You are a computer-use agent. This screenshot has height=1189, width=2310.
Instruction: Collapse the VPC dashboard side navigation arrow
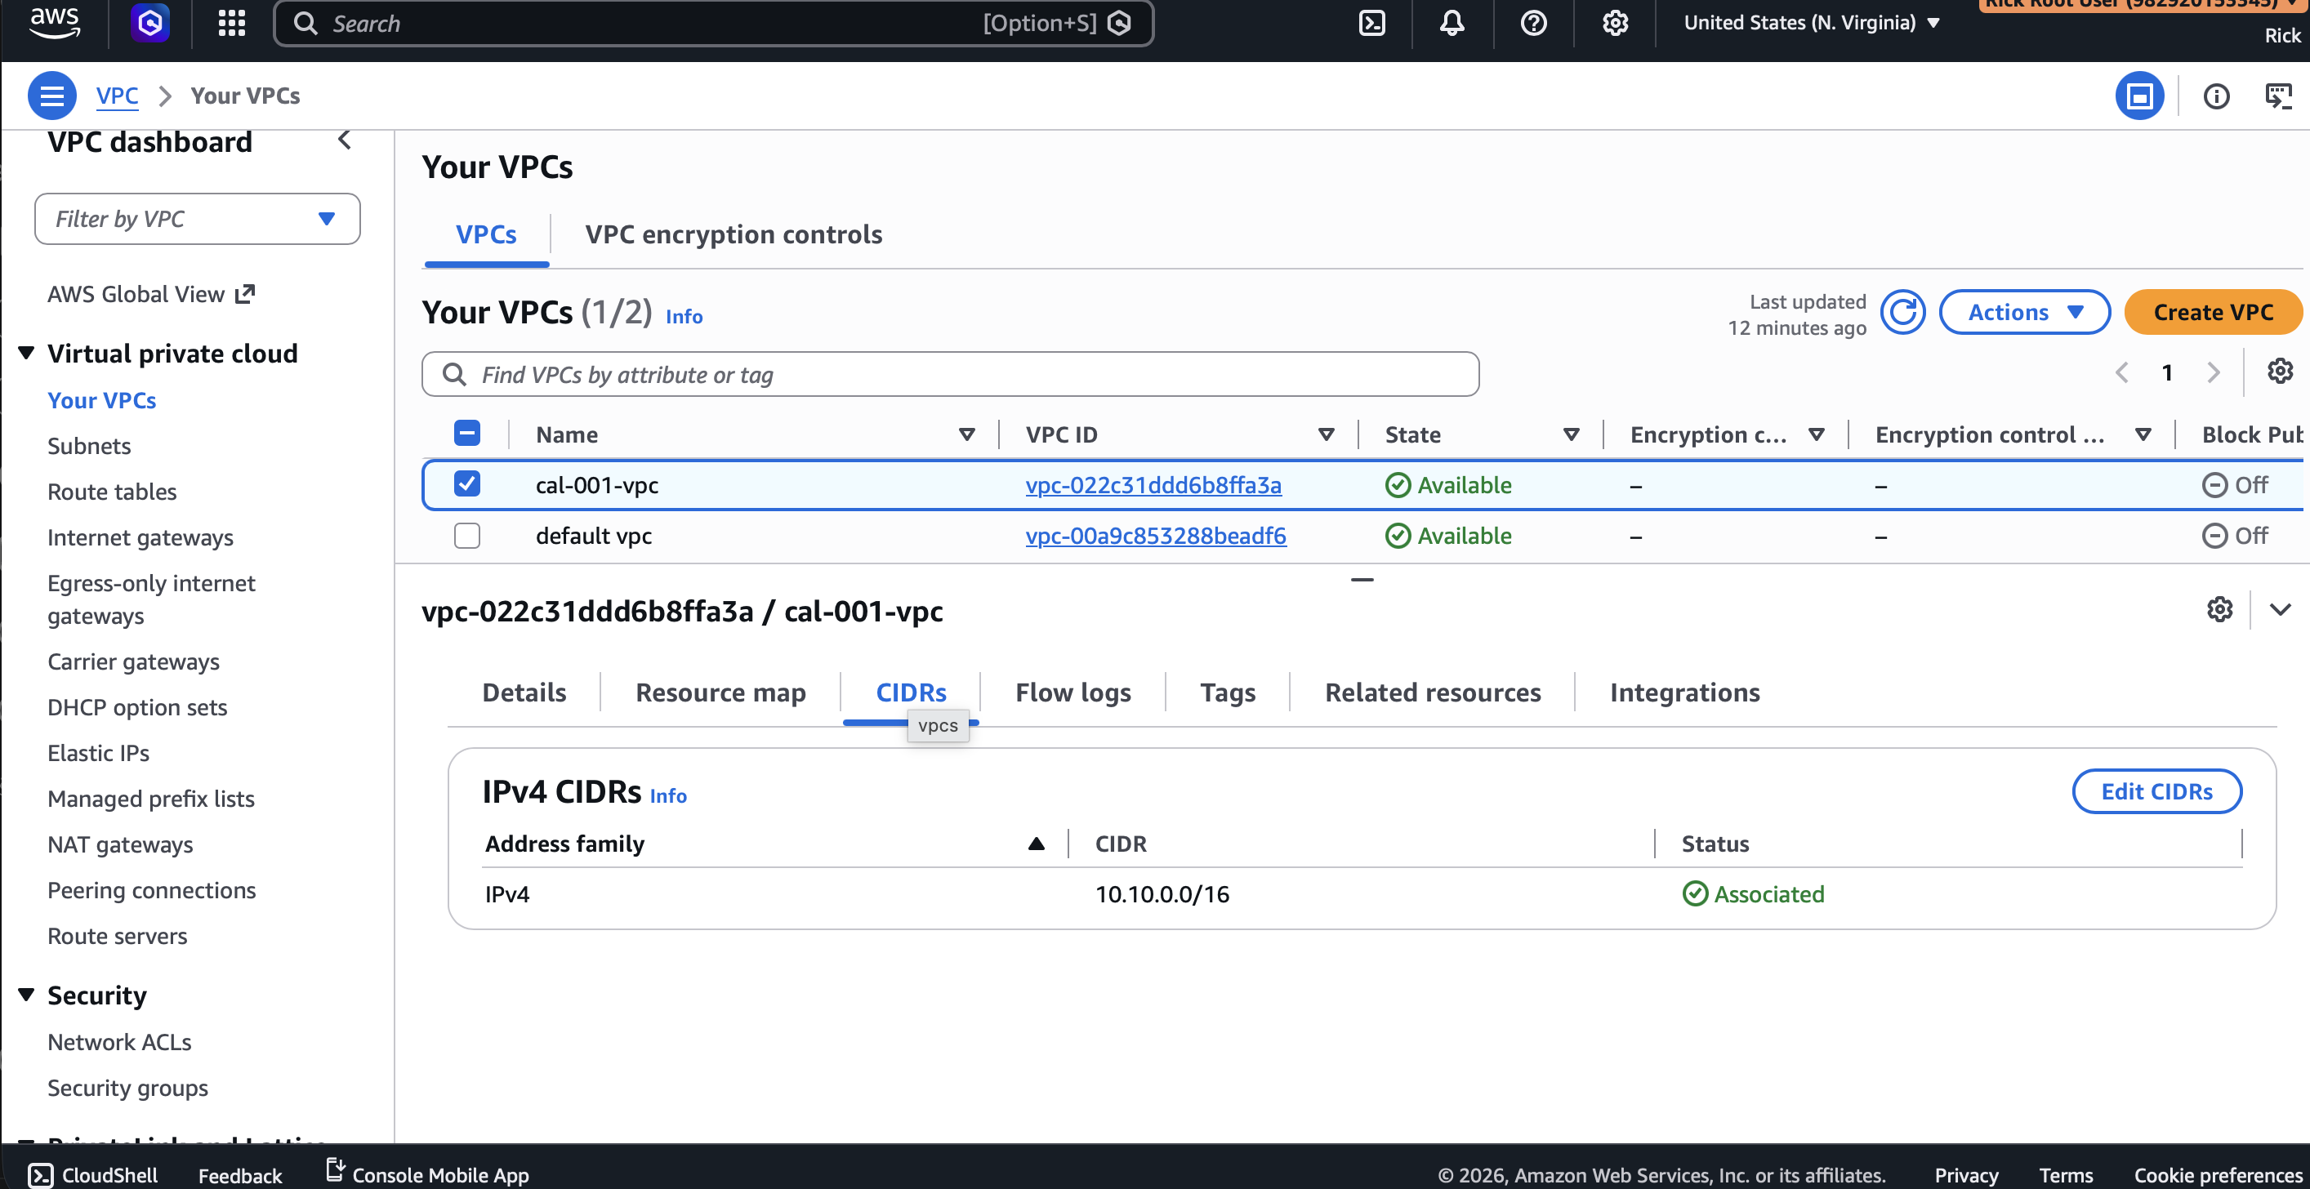pos(345,140)
